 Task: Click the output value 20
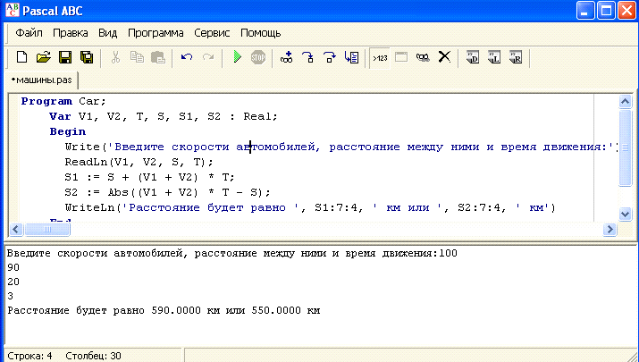coord(13,282)
